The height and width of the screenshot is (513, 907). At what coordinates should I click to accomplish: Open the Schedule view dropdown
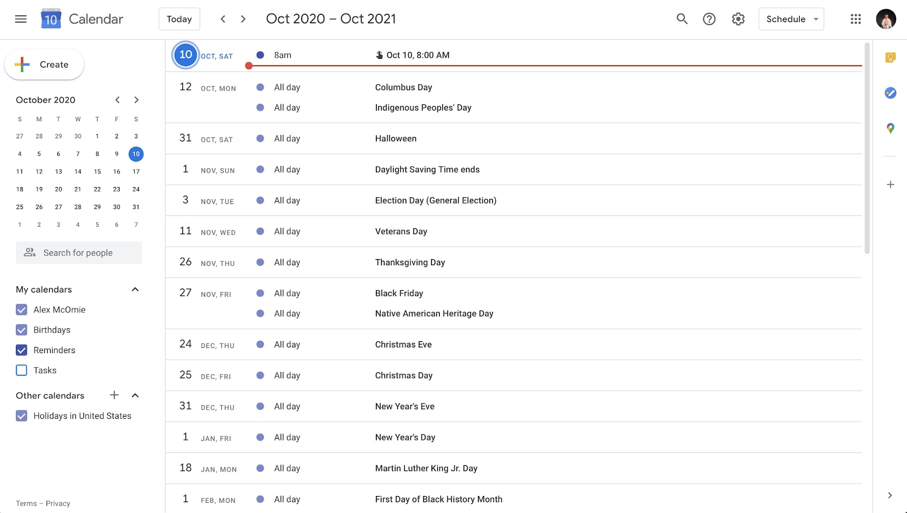(x=791, y=19)
